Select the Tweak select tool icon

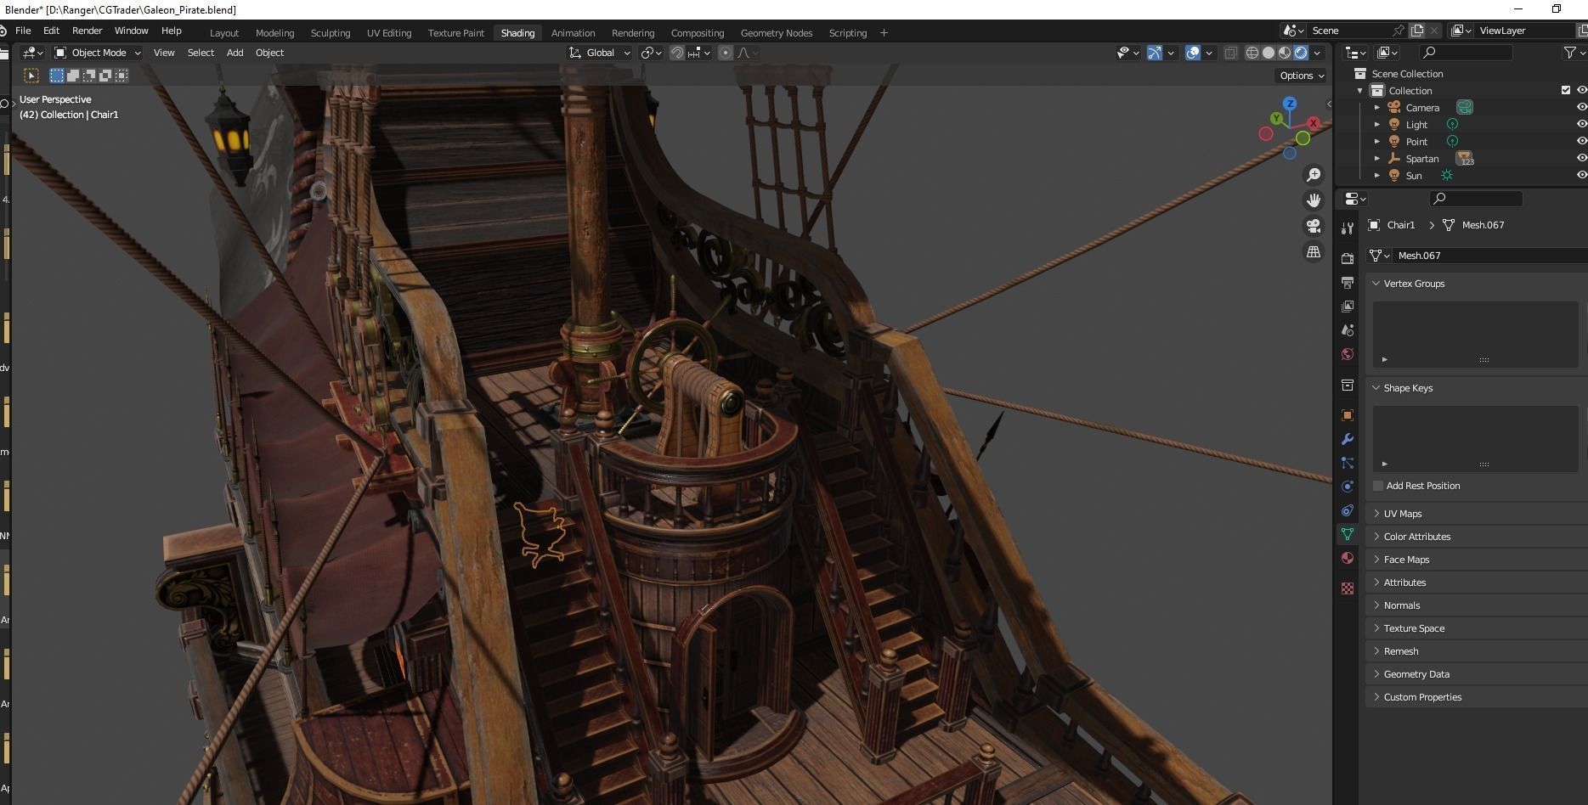pyautogui.click(x=31, y=76)
